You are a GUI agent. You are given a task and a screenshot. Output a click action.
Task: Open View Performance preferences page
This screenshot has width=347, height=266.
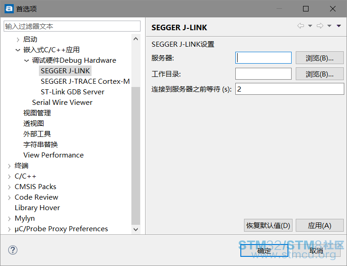pos(54,155)
